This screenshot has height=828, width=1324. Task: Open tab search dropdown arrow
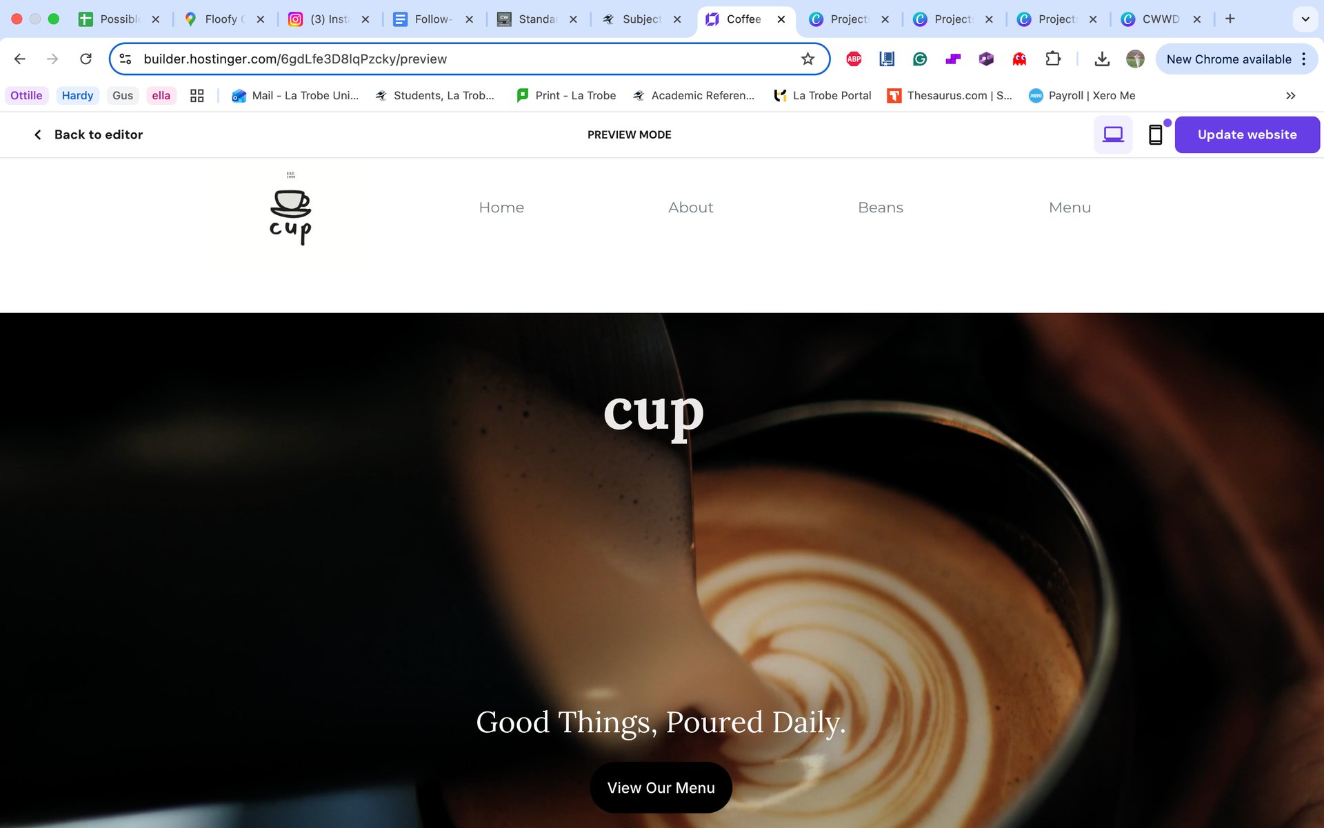pos(1305,19)
